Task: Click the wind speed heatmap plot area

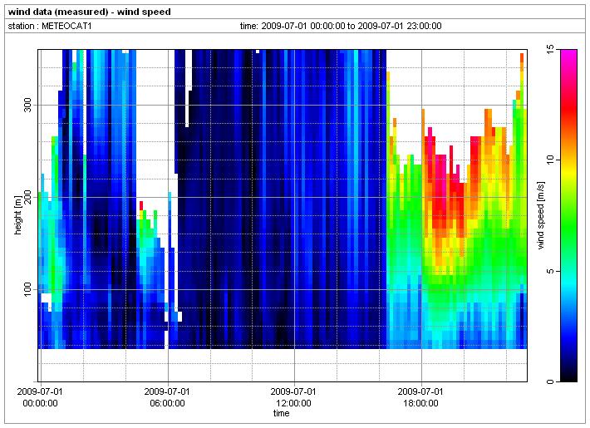Action: (x=283, y=215)
